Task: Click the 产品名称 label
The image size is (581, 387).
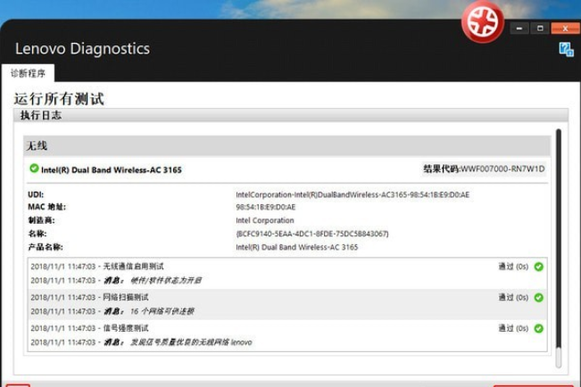Action: click(x=46, y=247)
